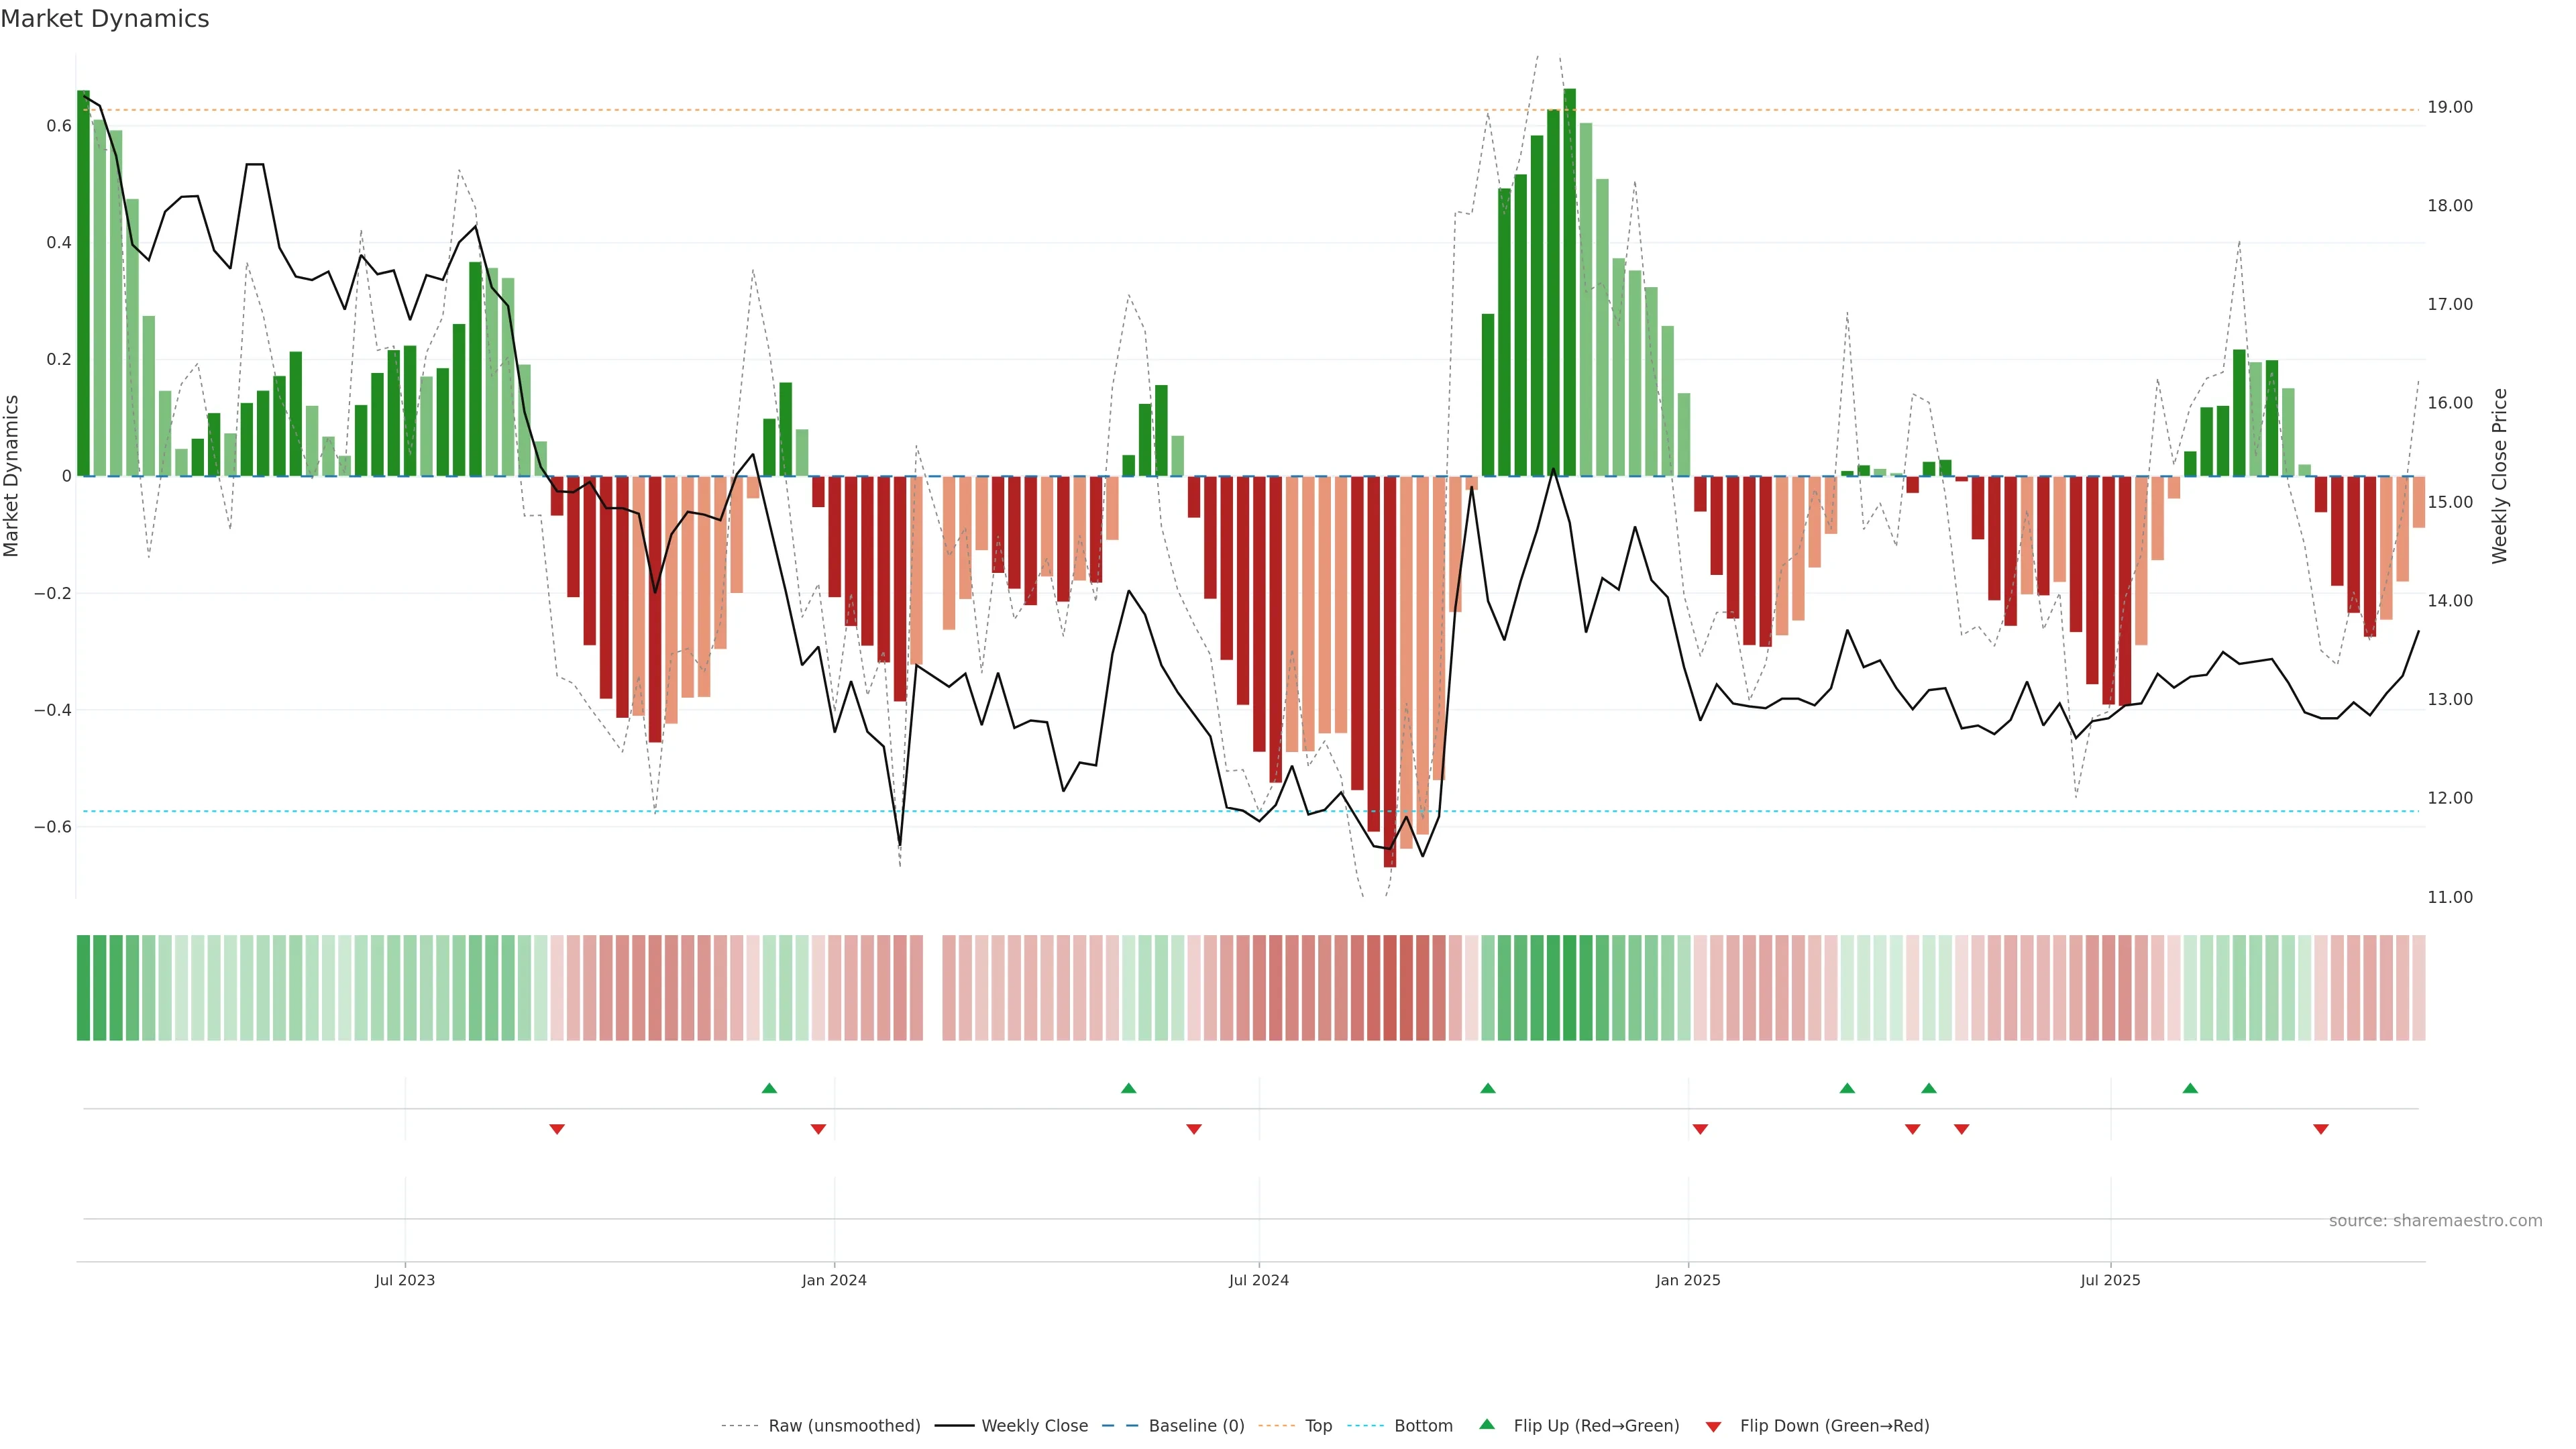Click the Jul 2024 x-axis label
This screenshot has width=2576, height=1449.
pos(1258,1280)
